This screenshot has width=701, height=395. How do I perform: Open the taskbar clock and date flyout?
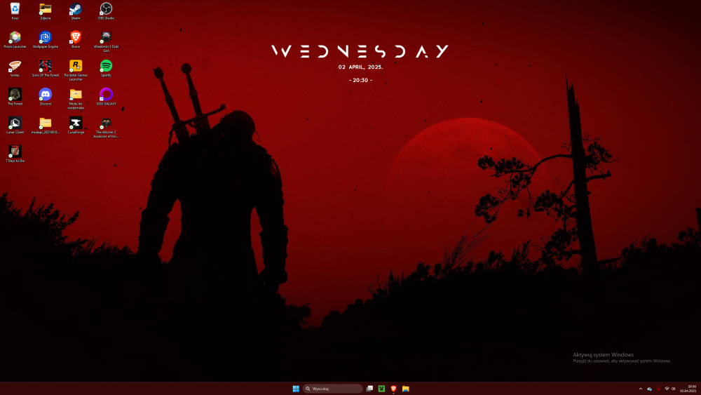click(688, 389)
